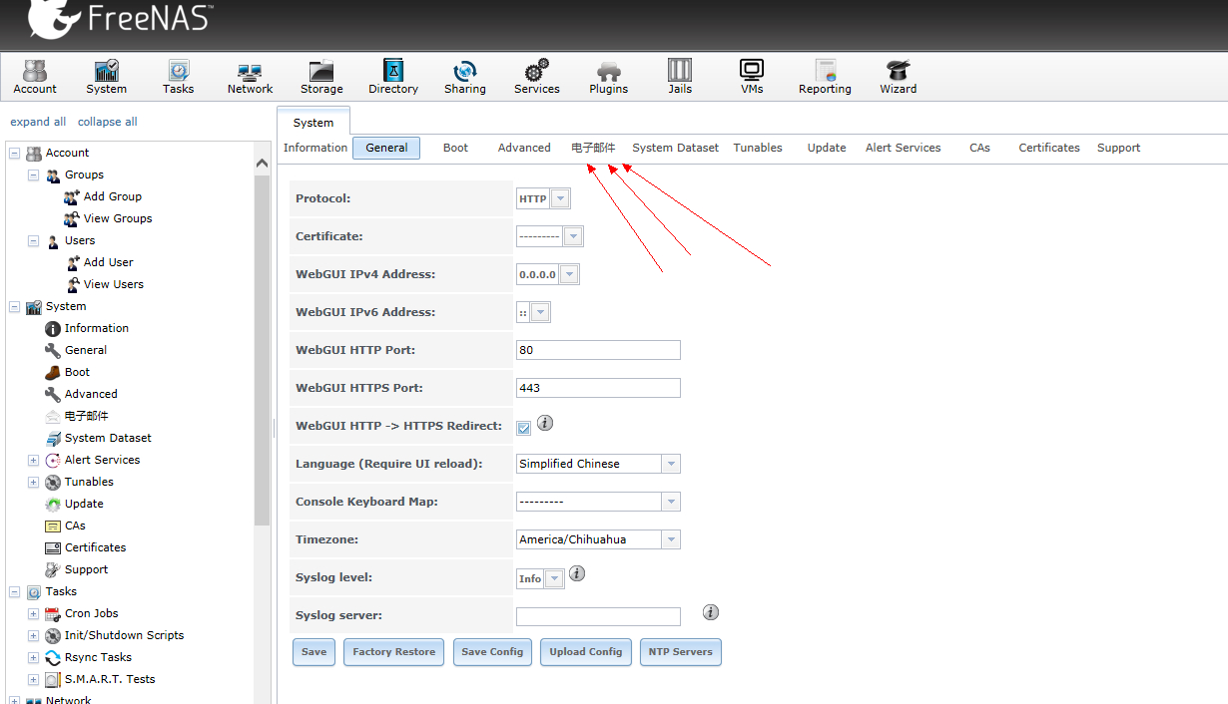Open the Services toolbar icon
1228x704 pixels.
point(537,77)
